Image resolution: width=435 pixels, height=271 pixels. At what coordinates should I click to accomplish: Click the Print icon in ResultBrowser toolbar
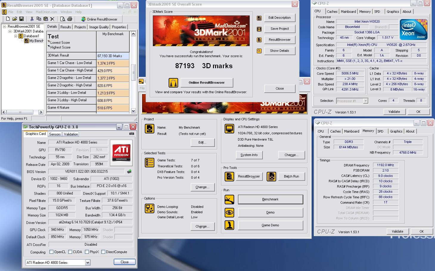(69, 19)
